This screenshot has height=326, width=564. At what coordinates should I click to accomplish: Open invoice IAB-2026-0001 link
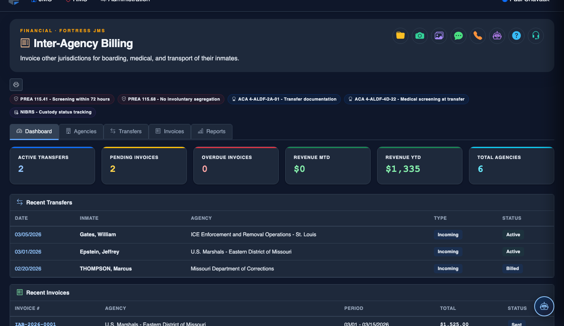[x=35, y=324]
